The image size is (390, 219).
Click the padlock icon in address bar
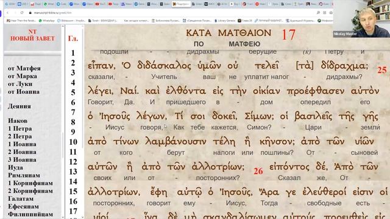tap(30, 12)
